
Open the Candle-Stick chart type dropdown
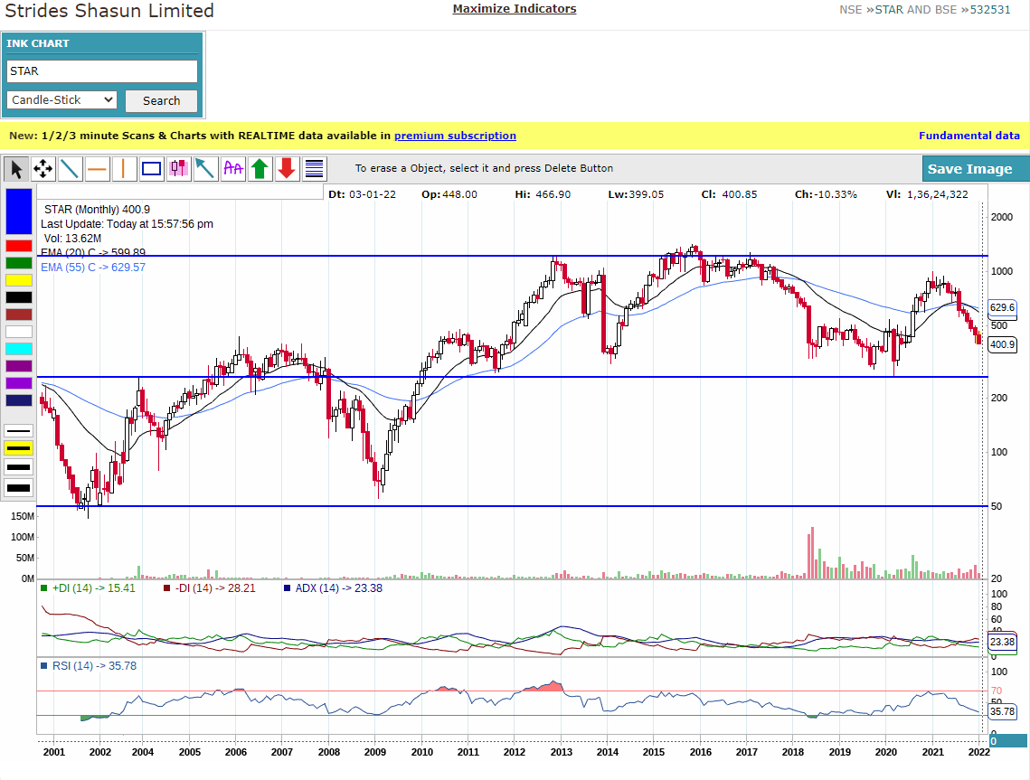pos(62,99)
